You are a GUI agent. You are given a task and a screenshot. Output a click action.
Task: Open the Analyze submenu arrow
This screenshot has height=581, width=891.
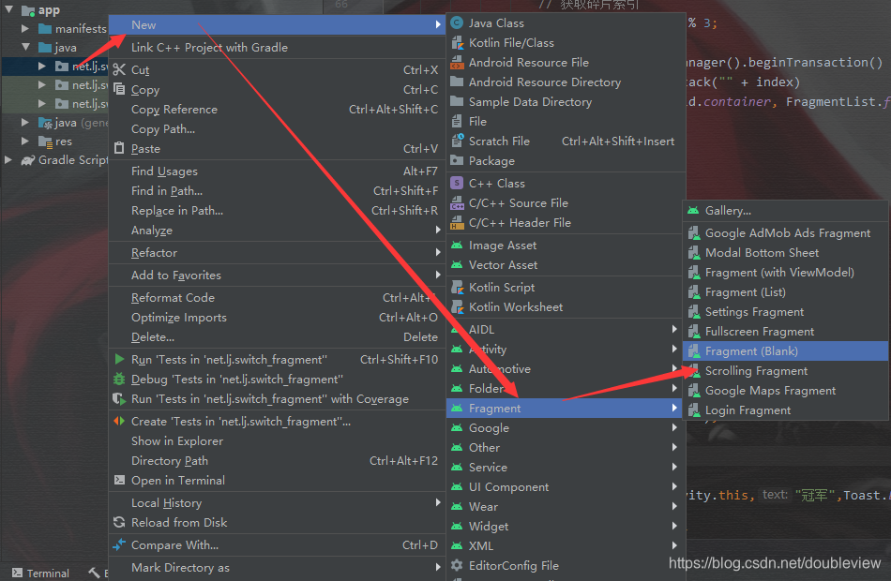point(438,230)
